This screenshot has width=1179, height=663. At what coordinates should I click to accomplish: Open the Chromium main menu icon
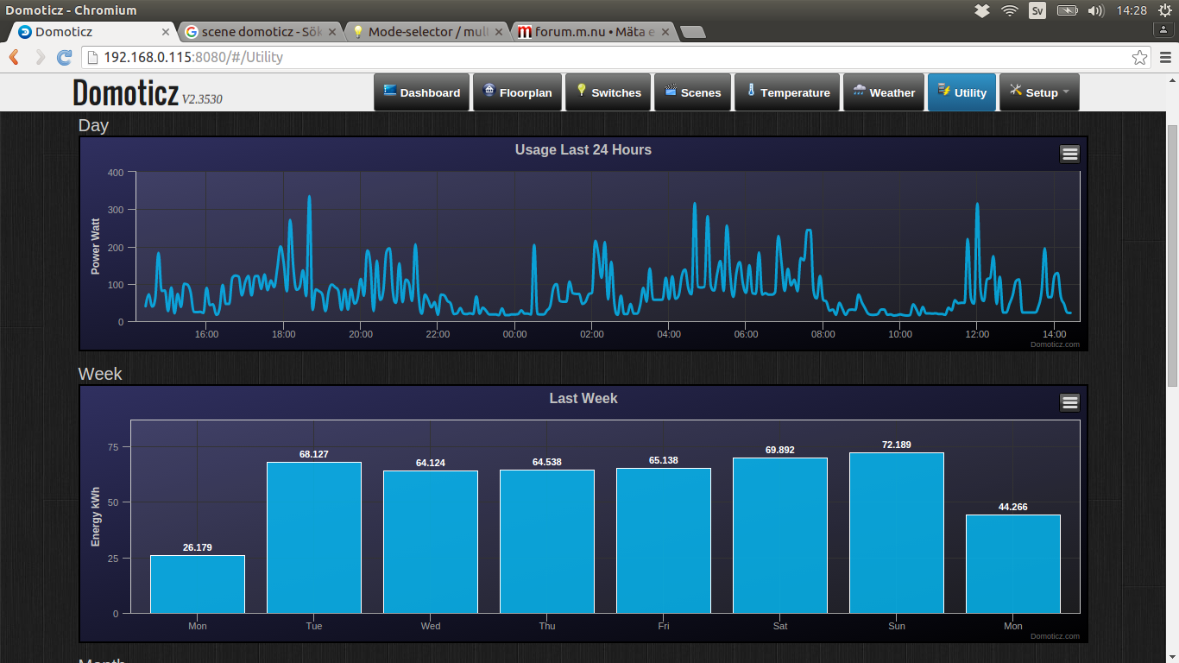point(1165,58)
